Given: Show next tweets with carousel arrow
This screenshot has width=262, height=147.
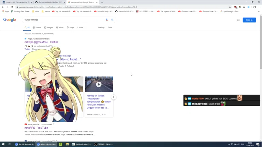Looking at the screenshot, I should pyautogui.click(x=114, y=97).
